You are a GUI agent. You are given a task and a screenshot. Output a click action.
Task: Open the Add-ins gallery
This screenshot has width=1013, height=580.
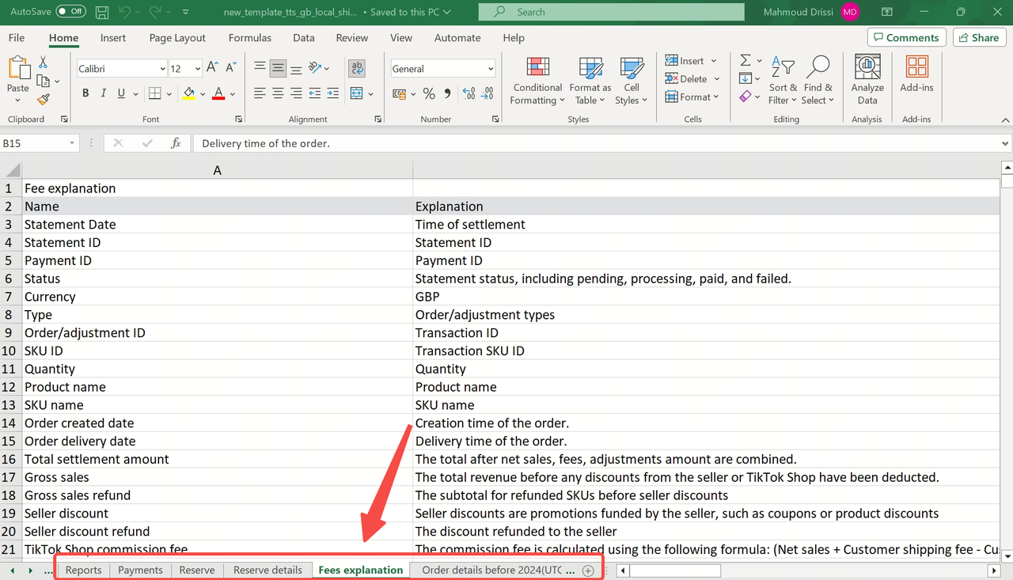tap(916, 74)
